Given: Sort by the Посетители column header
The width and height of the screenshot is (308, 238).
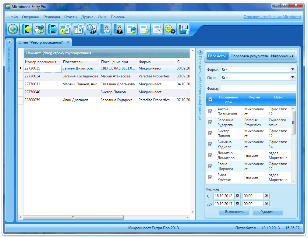Looking at the screenshot, I should [x=81, y=62].
